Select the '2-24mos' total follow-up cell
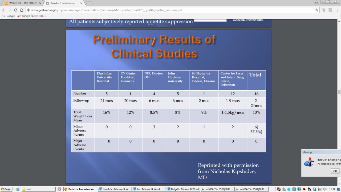Image resolution: width=341 pixels, height=192 pixels. [256, 103]
